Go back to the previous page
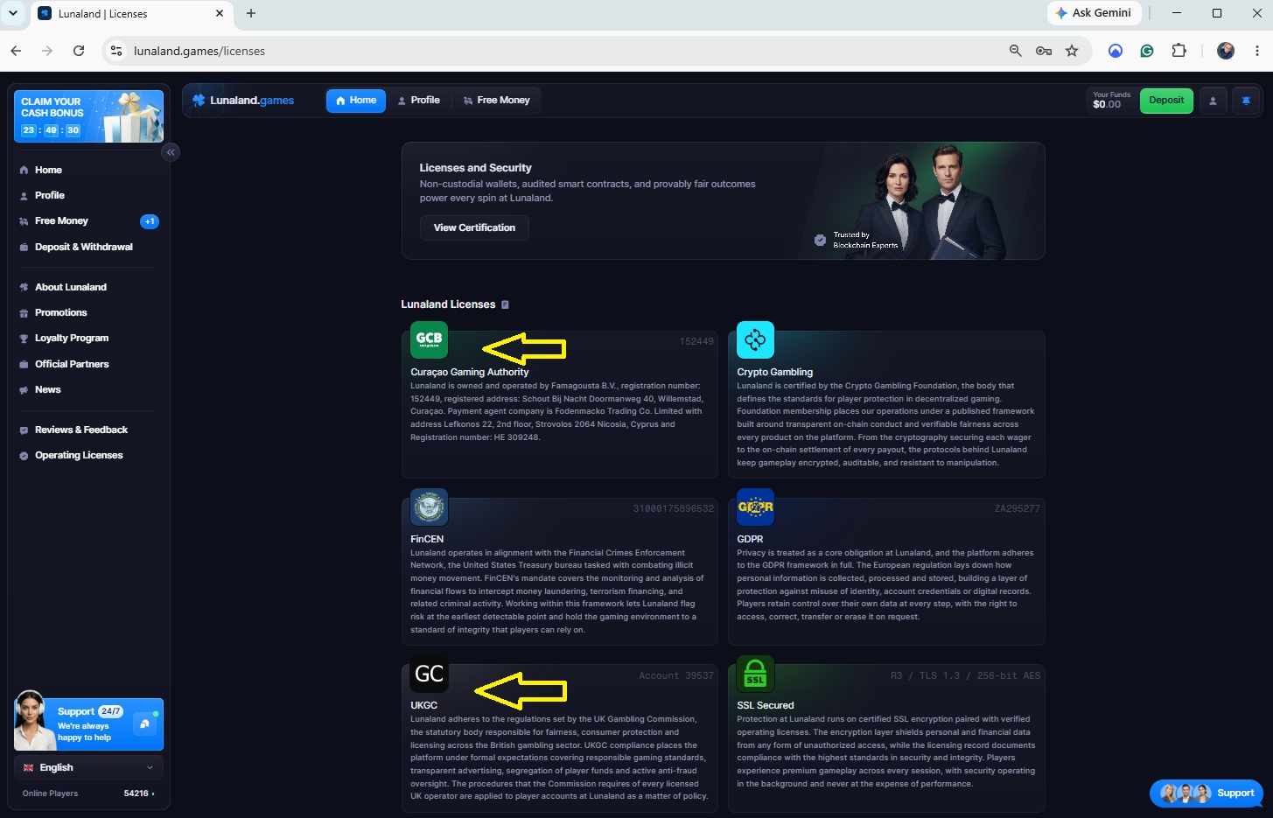 pos(16,51)
